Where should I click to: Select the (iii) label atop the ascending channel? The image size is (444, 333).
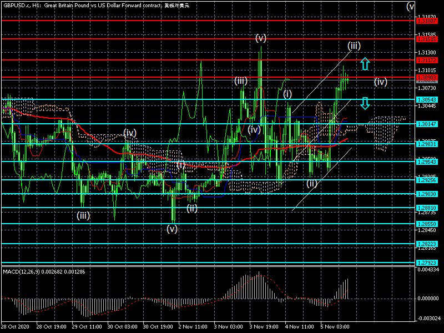(354, 45)
